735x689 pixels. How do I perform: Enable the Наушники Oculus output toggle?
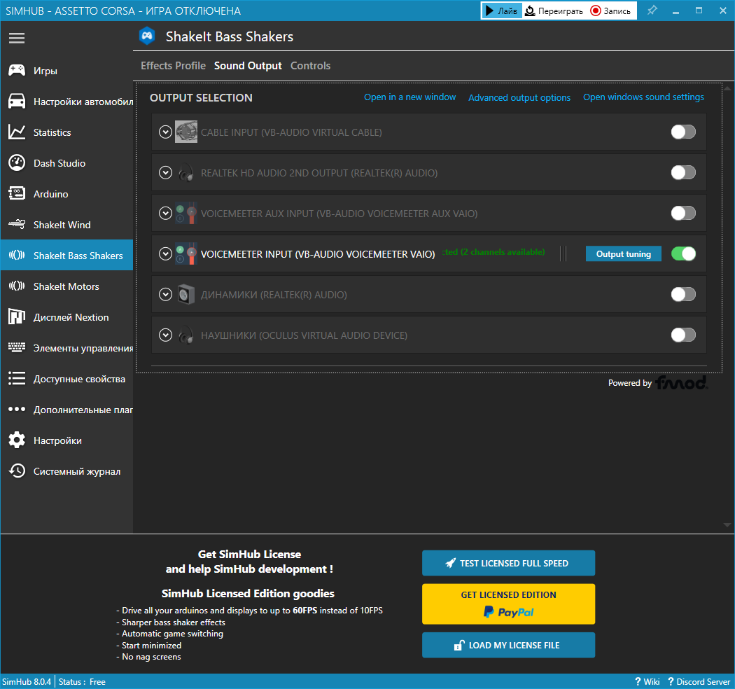point(682,335)
